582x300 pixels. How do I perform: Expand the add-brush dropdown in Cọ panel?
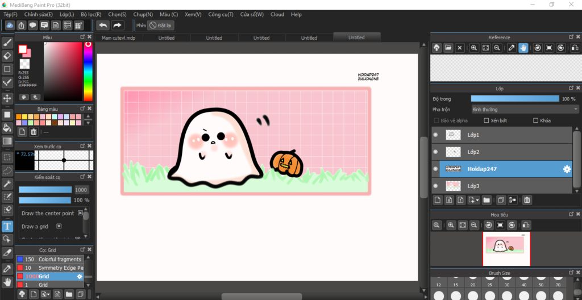pyautogui.click(x=48, y=294)
